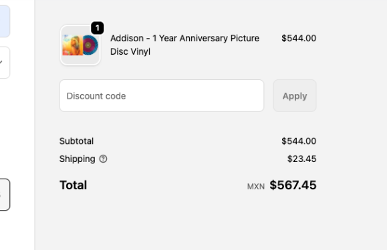387x250 pixels.
Task: Click the item price $544.00
Action: click(x=299, y=38)
